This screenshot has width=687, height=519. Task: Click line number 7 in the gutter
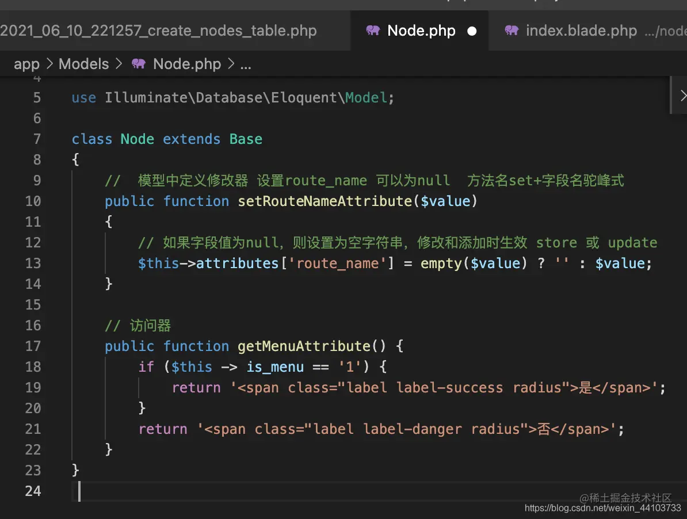coord(37,139)
